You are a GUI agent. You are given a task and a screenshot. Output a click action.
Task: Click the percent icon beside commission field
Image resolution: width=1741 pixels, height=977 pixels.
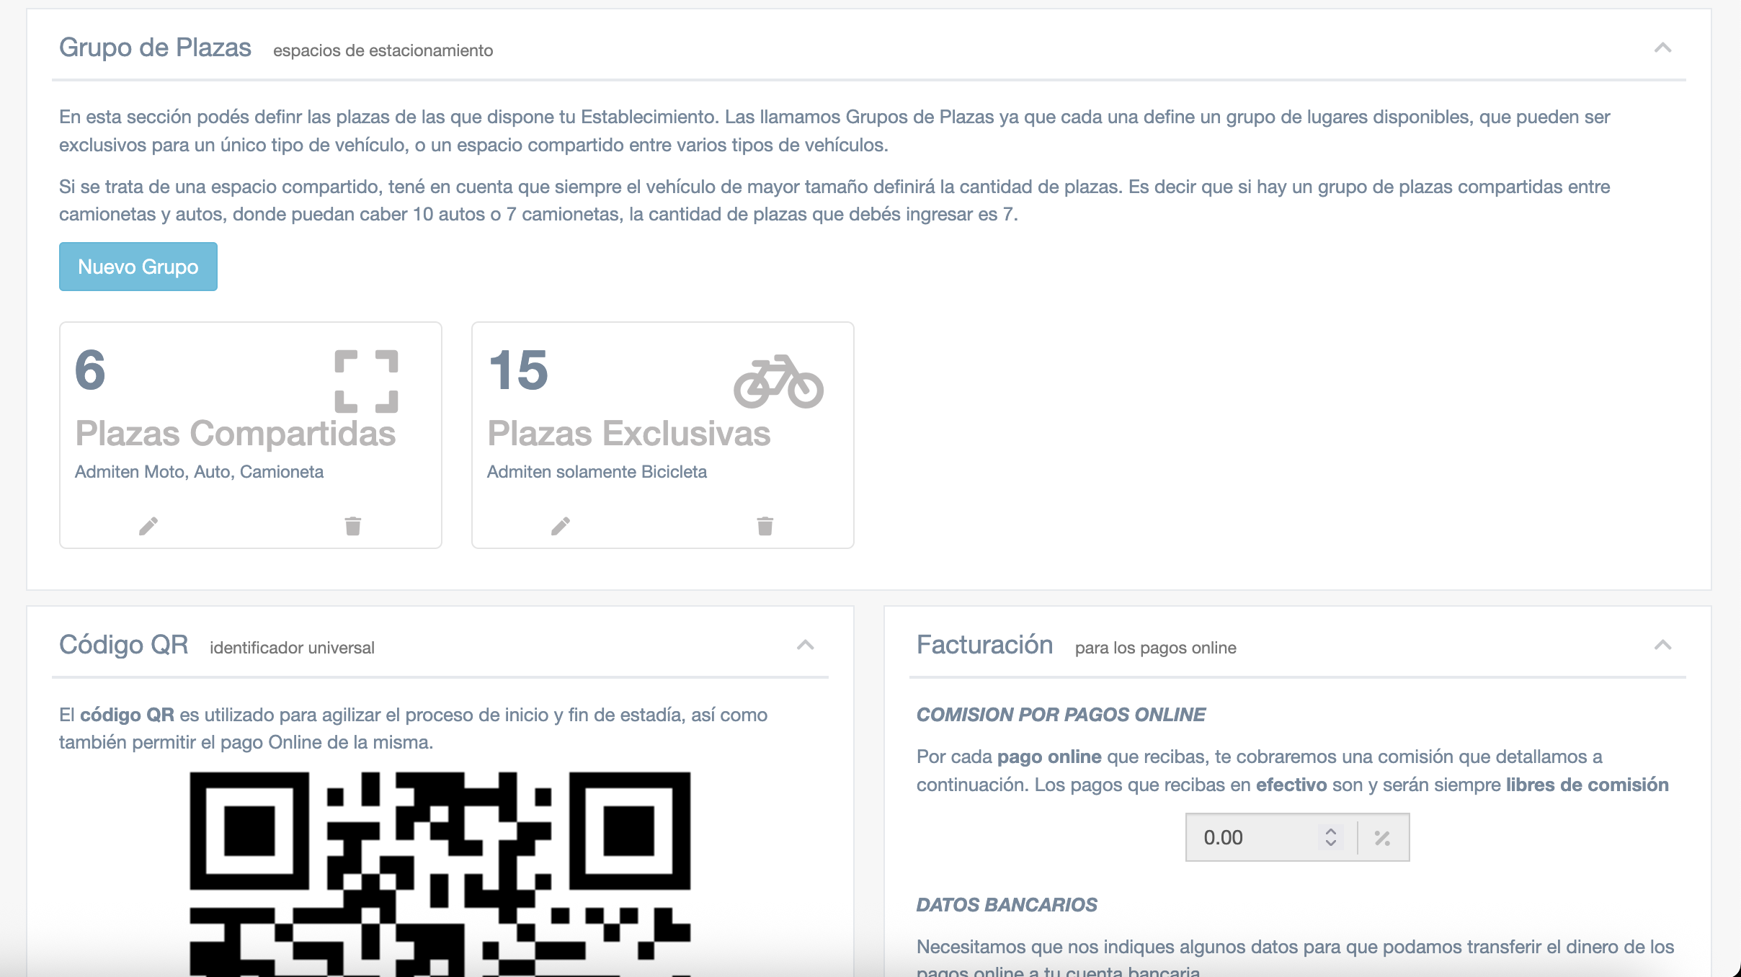point(1381,838)
